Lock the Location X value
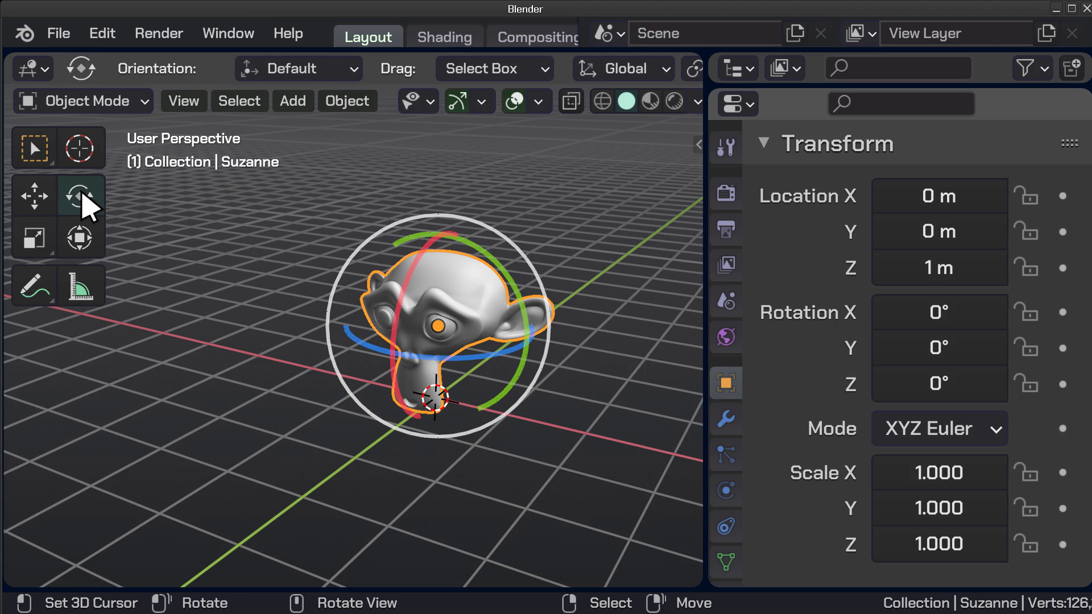 pos(1026,196)
